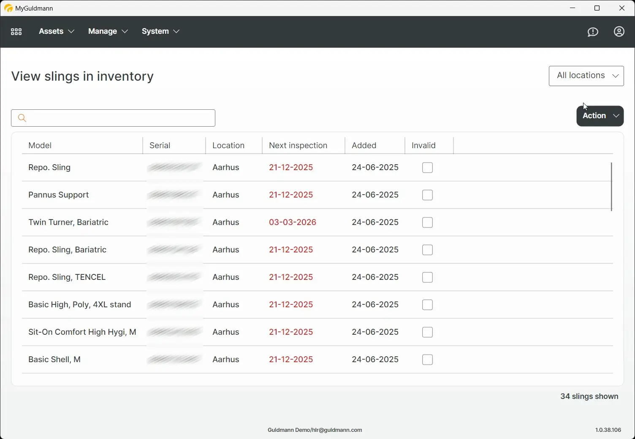Open the System menu
Viewport: 635px width, 439px height.
[x=155, y=31]
